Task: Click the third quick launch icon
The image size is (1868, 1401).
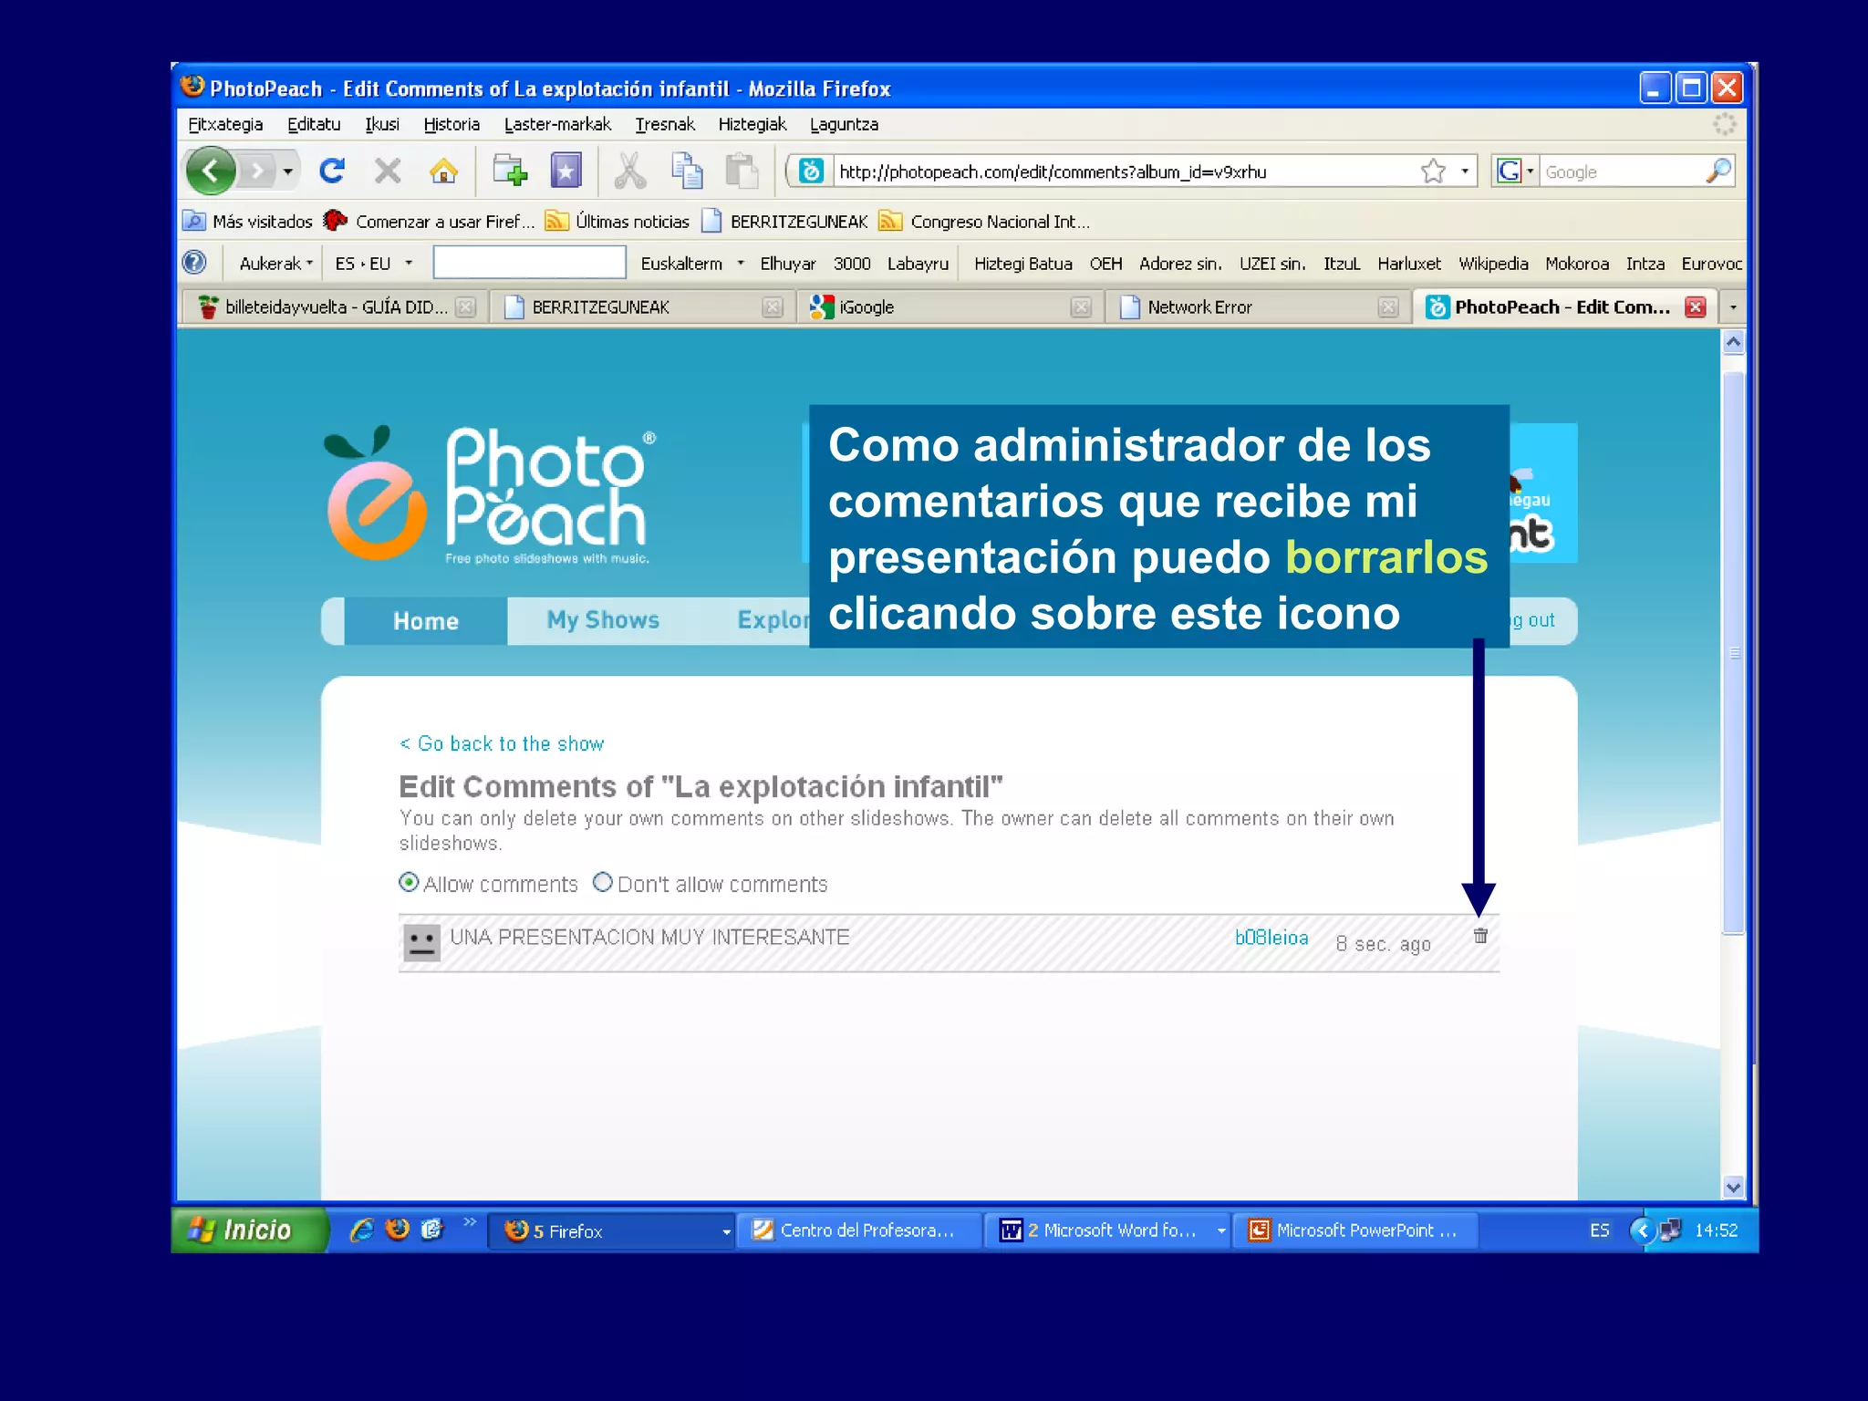Action: point(431,1230)
